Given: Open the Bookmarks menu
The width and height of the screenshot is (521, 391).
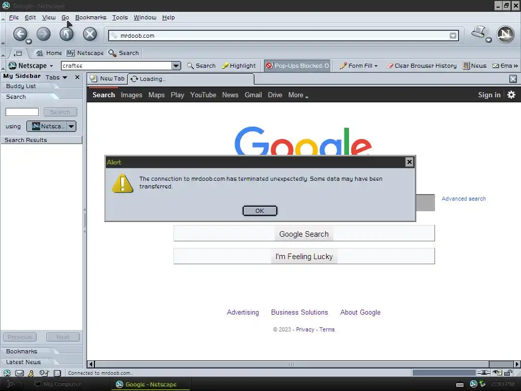Looking at the screenshot, I should (91, 17).
